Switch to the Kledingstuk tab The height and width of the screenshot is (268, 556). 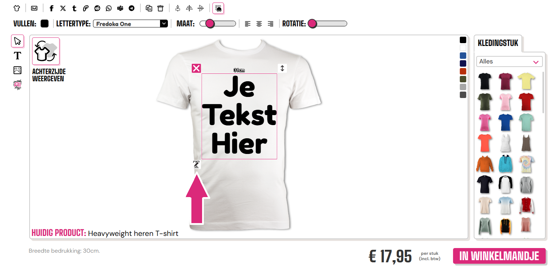[x=498, y=44]
